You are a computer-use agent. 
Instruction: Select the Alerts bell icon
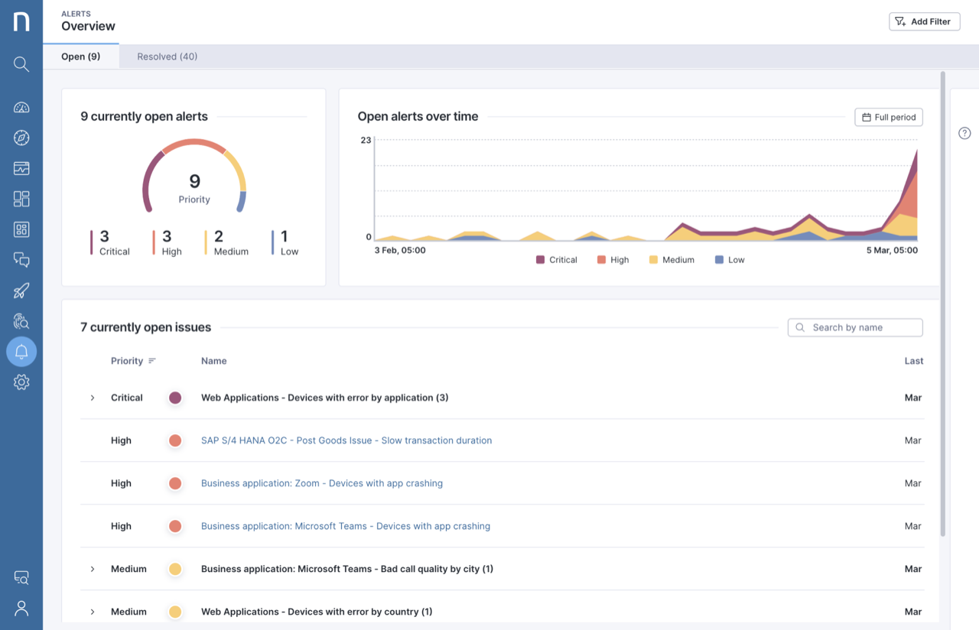click(21, 352)
